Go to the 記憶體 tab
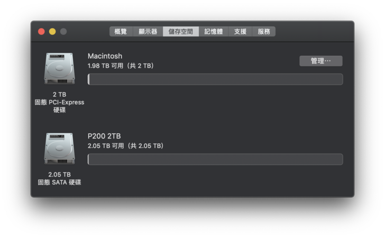The height and width of the screenshot is (238, 385). click(214, 32)
